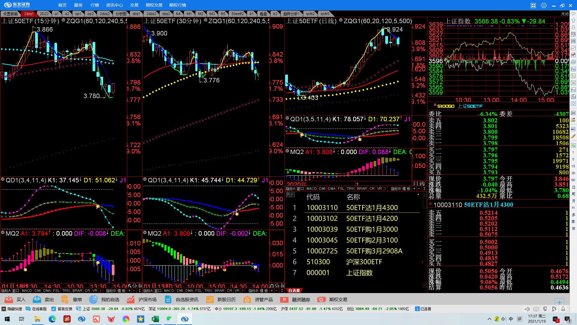Toggle 同步 sync box in watchlist
The image size is (577, 325).
pos(290,195)
